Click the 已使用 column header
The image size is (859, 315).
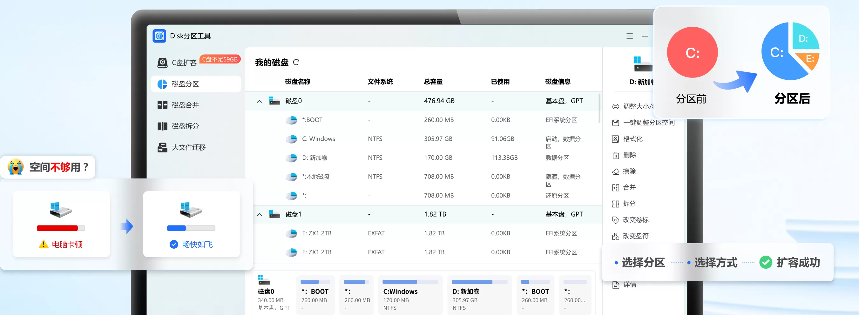(x=500, y=82)
